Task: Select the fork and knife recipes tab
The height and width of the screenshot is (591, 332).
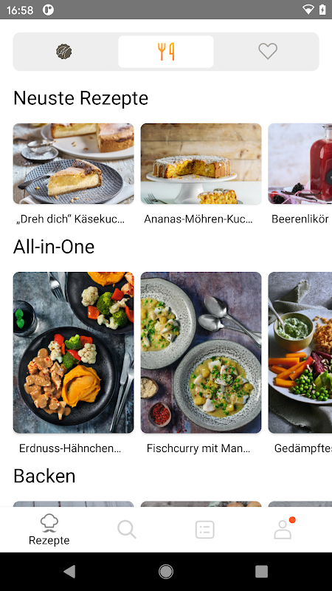Action: 166,52
